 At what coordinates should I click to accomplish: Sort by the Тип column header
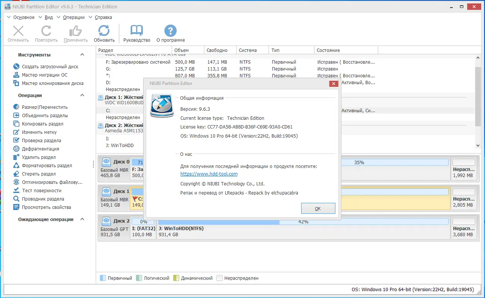(x=292, y=50)
